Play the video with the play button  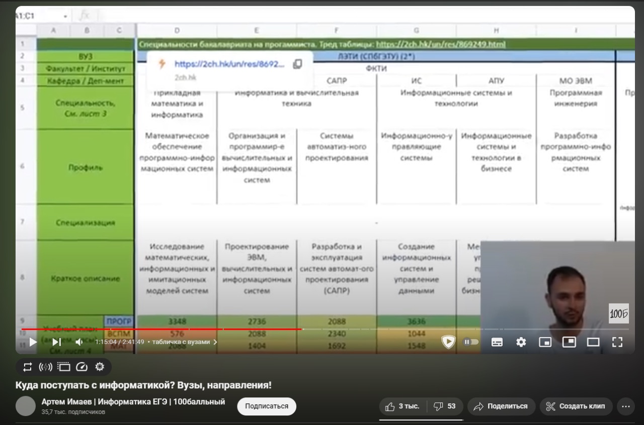[33, 342]
